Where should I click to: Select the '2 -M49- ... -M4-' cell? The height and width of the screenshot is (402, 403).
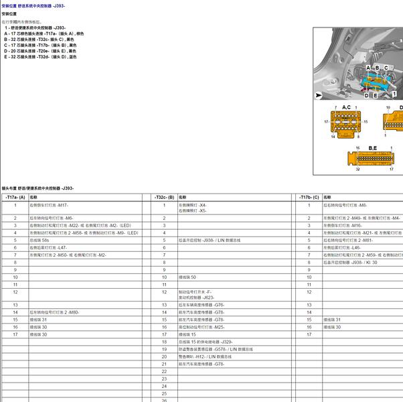click(363, 218)
